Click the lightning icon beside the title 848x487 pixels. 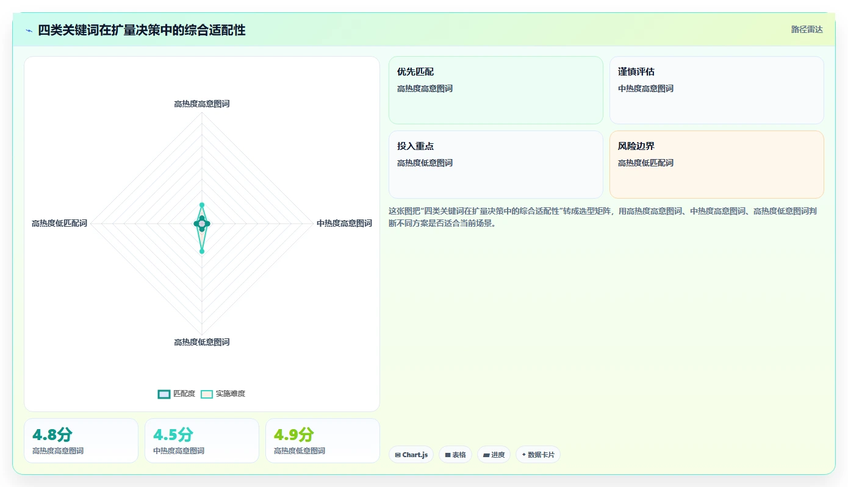click(x=29, y=30)
